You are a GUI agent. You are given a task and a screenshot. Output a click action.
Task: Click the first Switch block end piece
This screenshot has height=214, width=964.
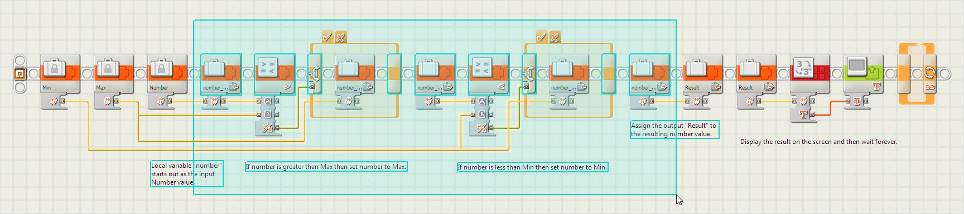pyautogui.click(x=394, y=73)
